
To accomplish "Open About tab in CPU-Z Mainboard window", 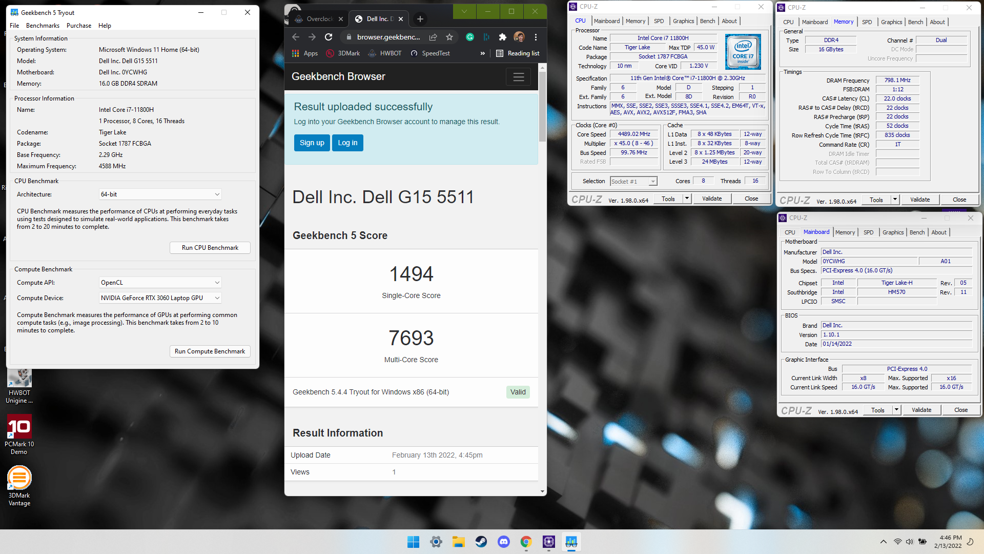I will point(938,232).
